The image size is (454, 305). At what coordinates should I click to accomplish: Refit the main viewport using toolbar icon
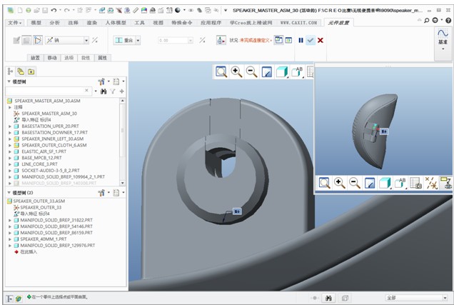pos(221,71)
